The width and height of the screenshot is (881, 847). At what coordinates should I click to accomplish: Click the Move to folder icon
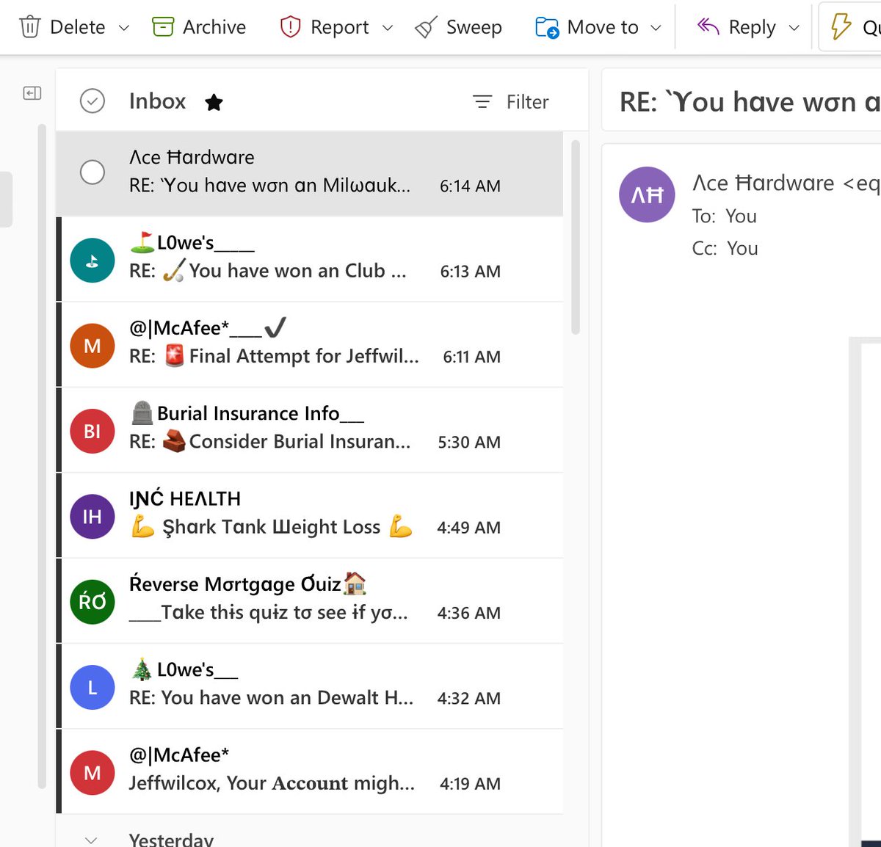[547, 27]
